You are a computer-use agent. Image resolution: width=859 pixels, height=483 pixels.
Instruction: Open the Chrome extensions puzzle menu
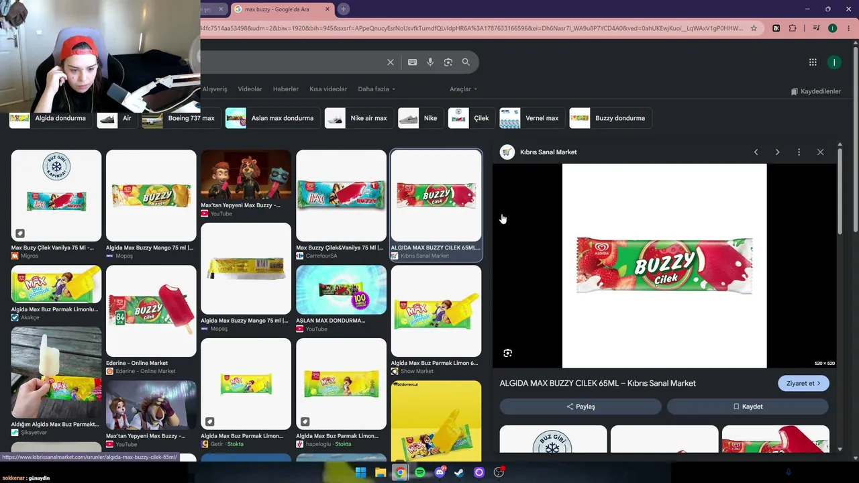coord(793,28)
